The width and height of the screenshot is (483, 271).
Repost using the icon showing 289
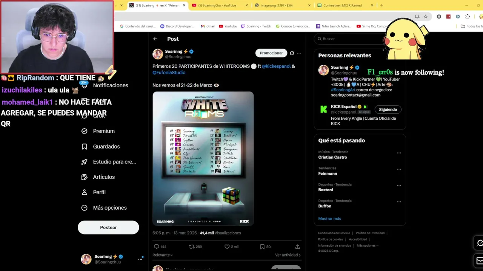[x=192, y=247]
